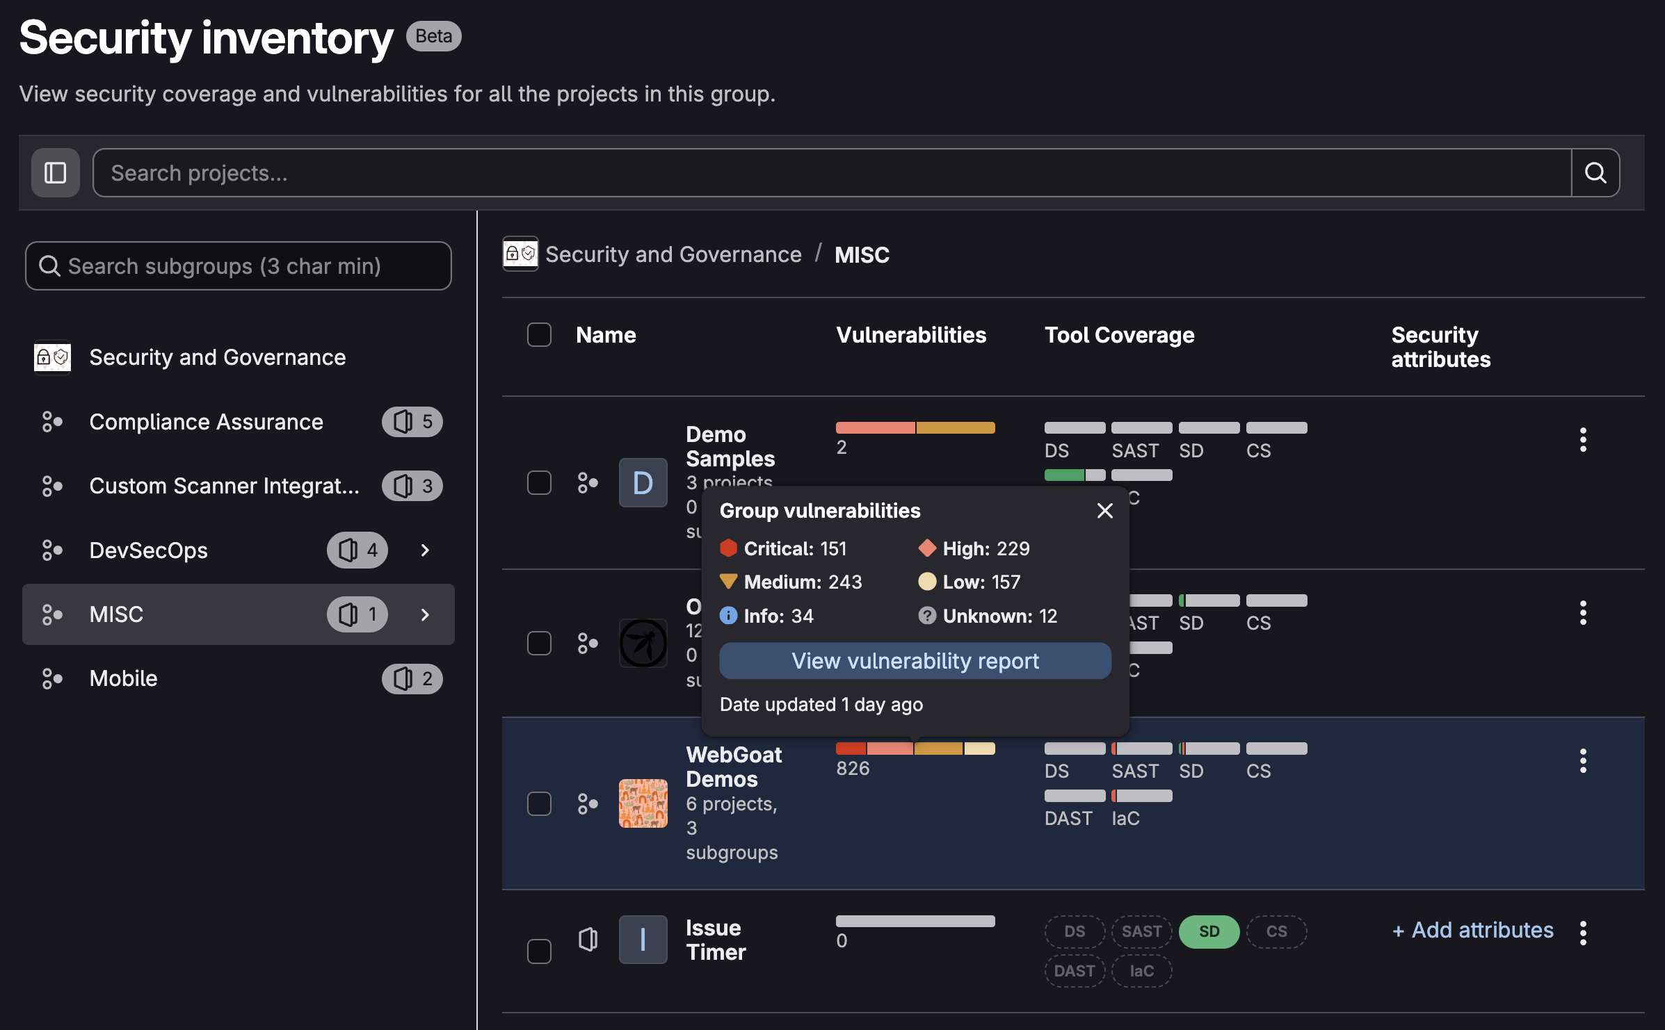Expand the MISC subgroup chevron
1665x1030 pixels.
[x=425, y=614]
